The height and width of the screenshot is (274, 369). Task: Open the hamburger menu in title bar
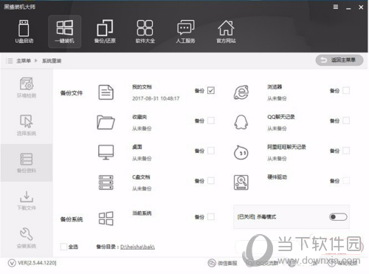pyautogui.click(x=336, y=7)
